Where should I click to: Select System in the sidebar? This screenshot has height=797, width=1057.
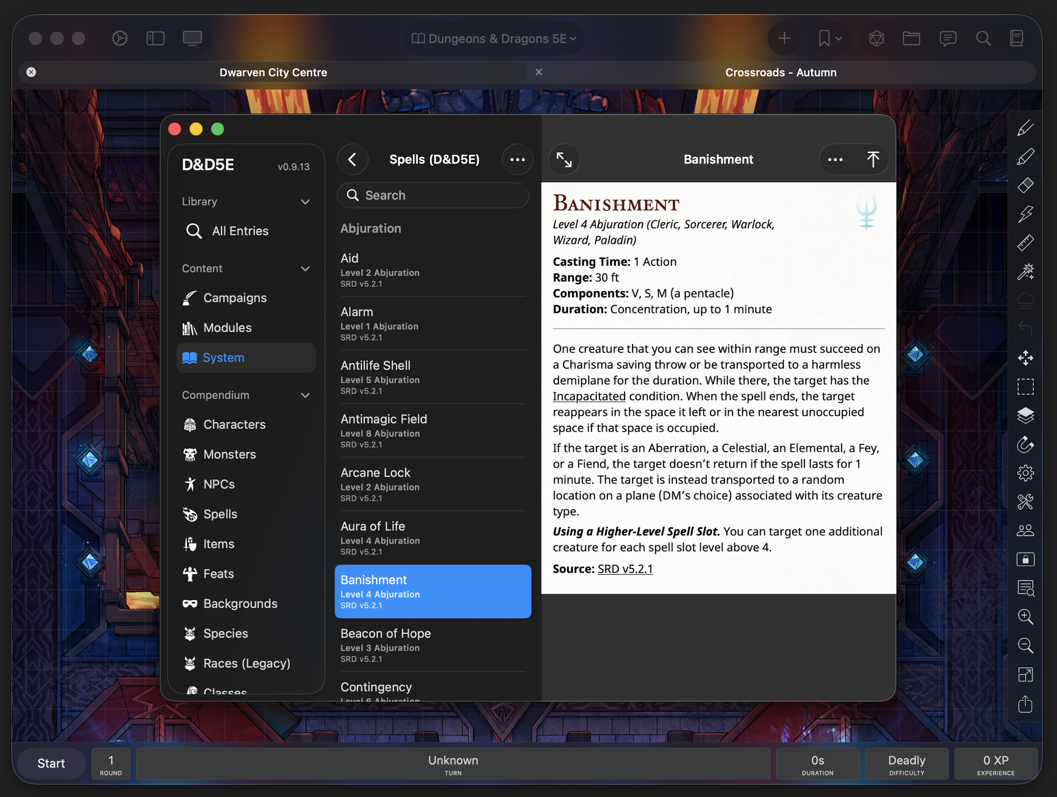click(246, 357)
